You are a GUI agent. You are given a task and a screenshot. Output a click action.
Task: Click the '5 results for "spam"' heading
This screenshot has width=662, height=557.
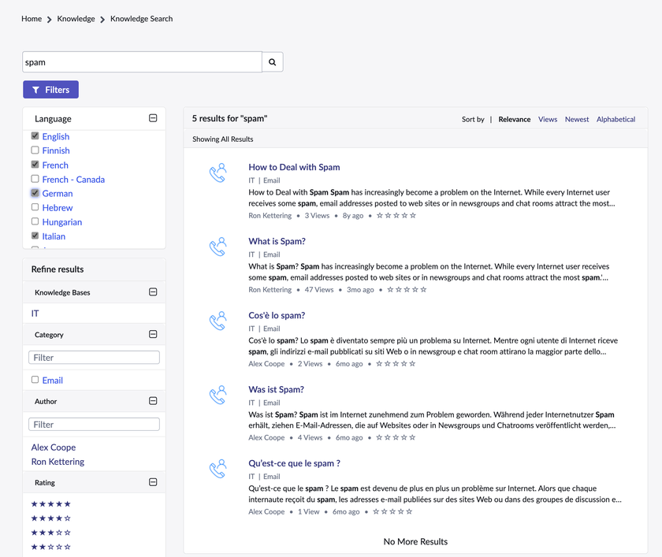pyautogui.click(x=229, y=119)
